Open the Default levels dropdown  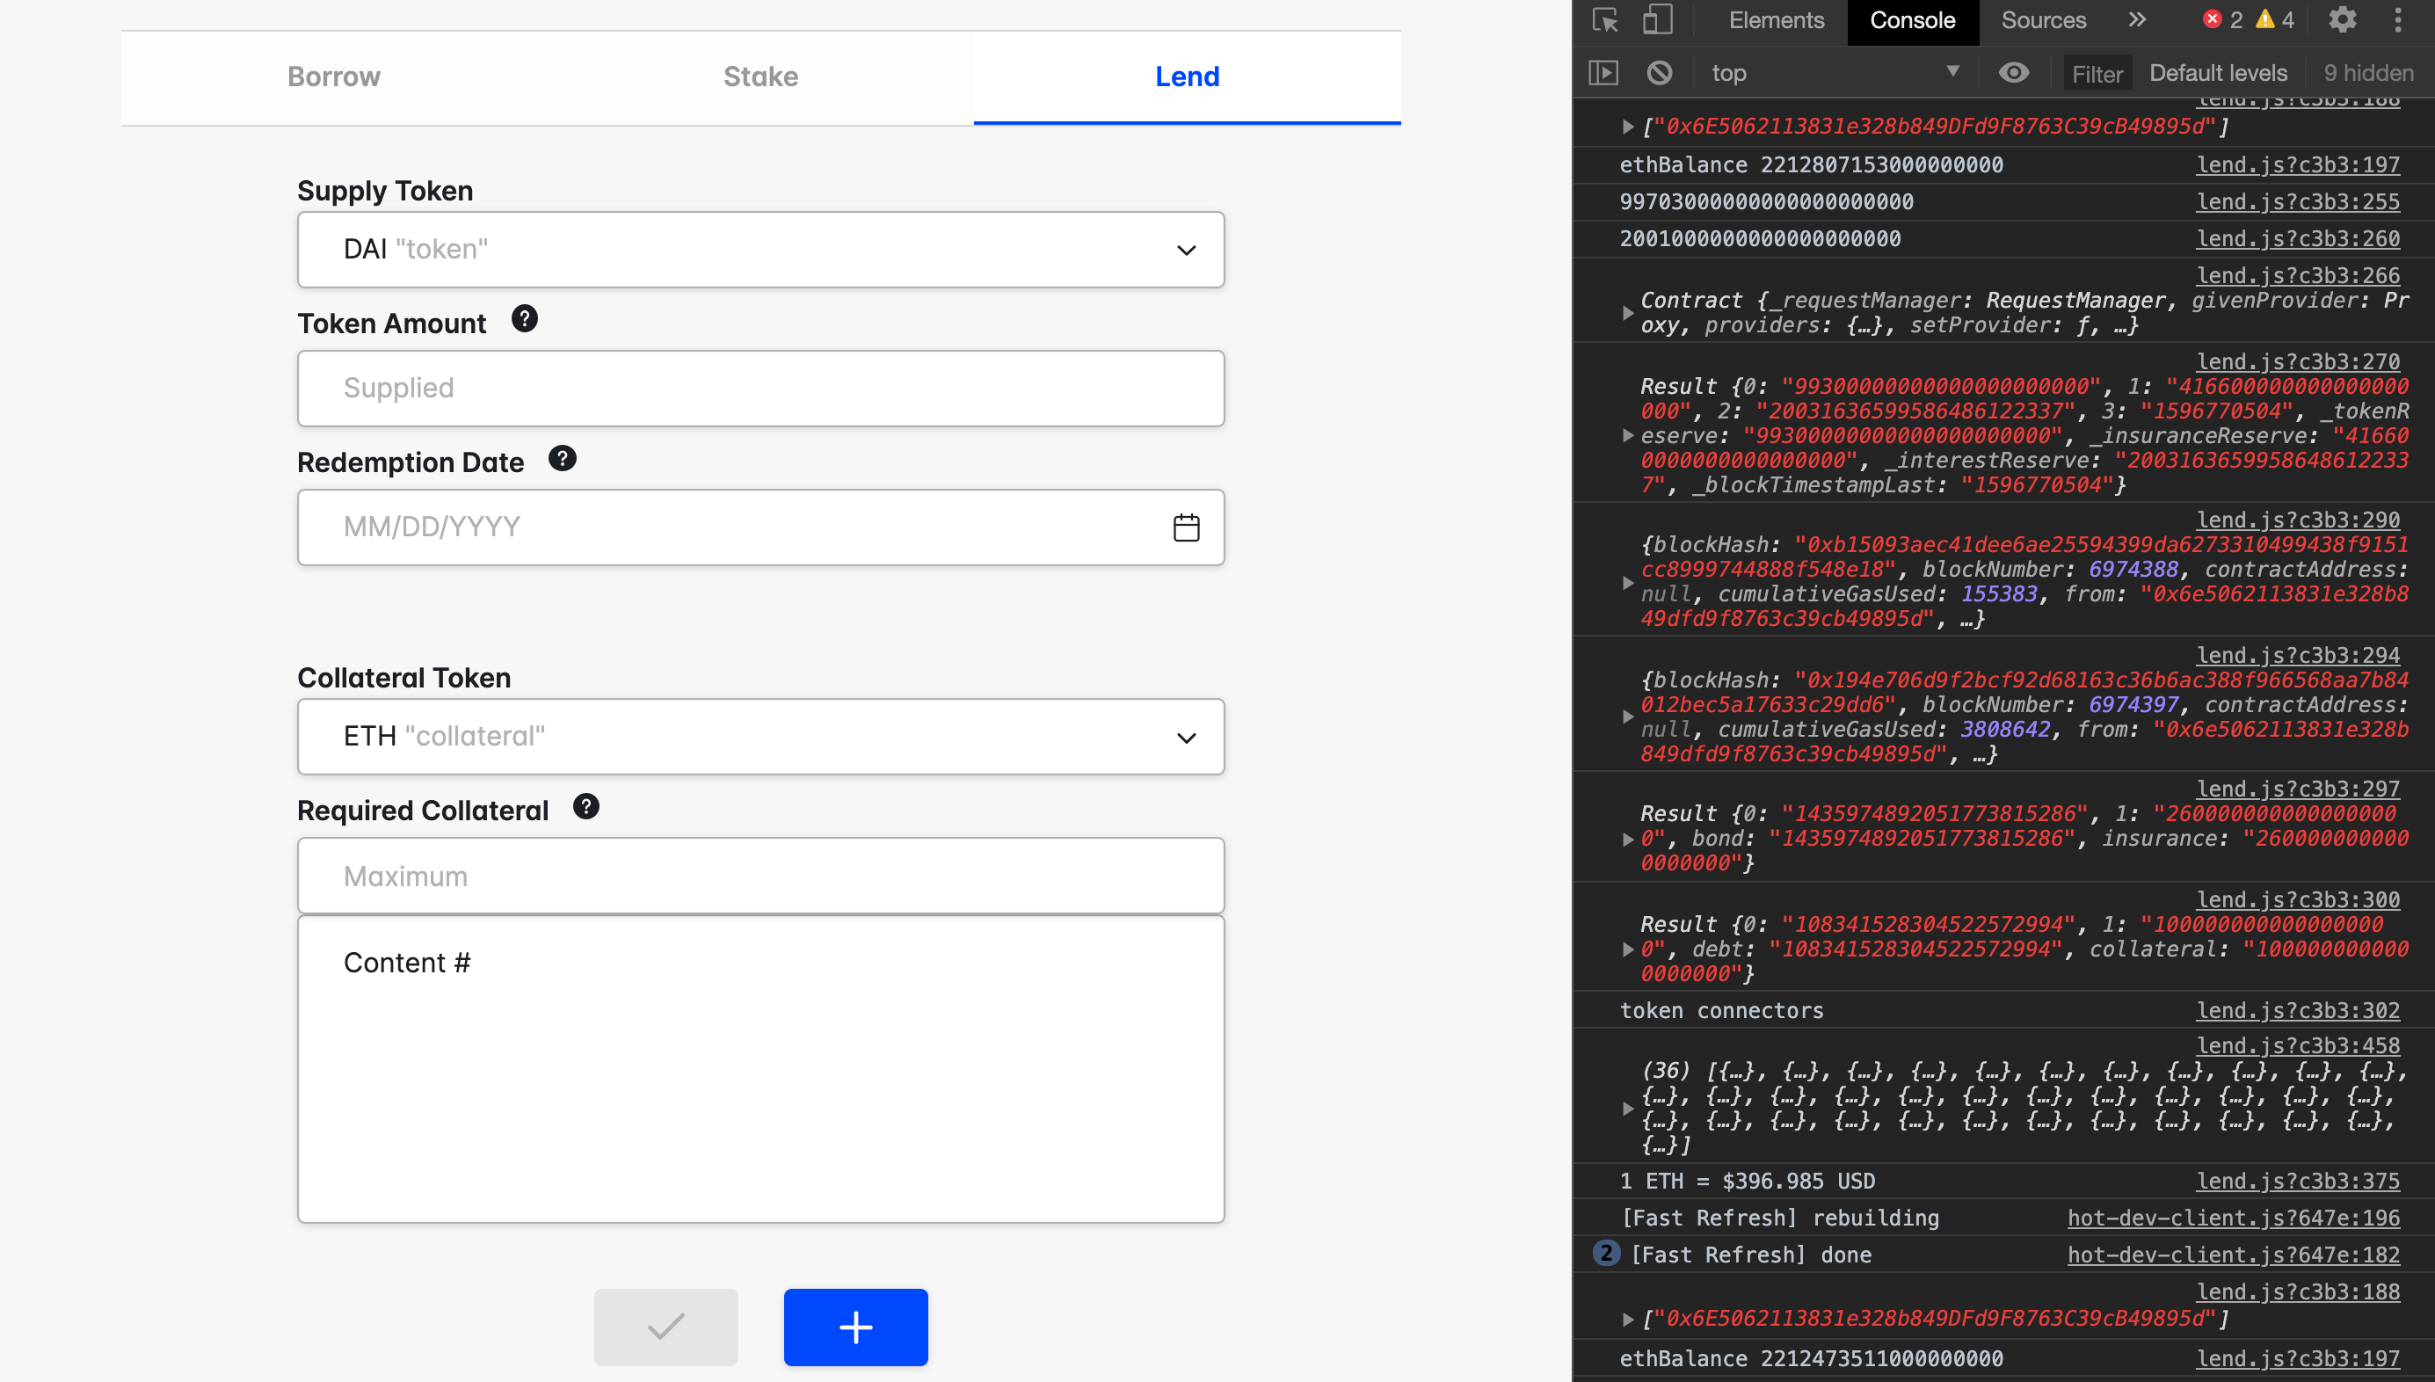[2218, 73]
